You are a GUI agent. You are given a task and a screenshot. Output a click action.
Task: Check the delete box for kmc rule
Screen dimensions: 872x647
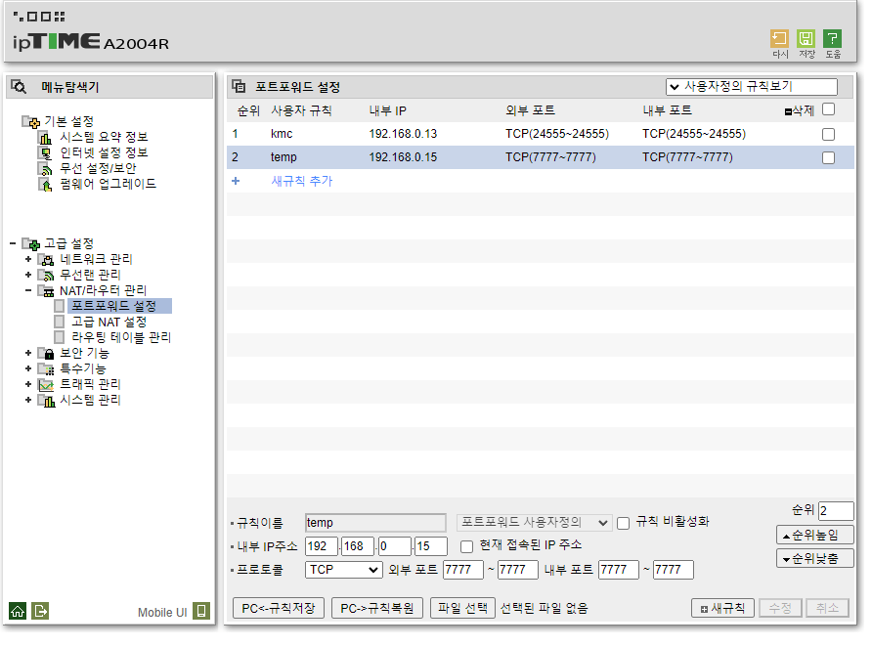(829, 134)
